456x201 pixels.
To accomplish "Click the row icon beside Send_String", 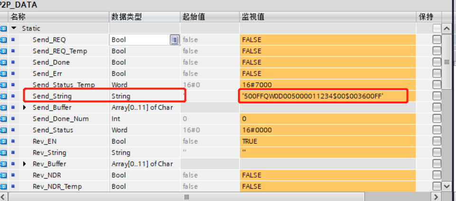I will pos(4,96).
